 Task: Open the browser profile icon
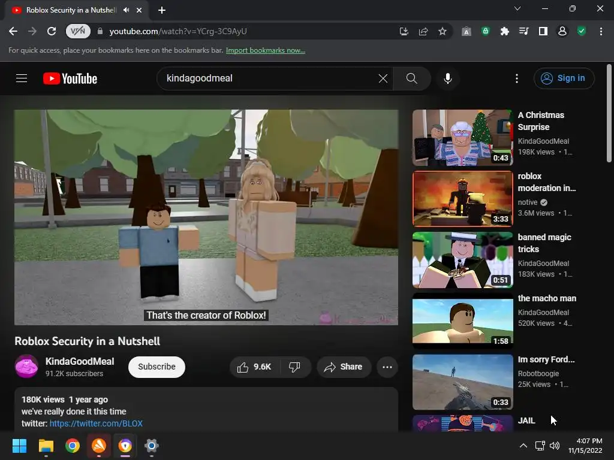pyautogui.click(x=562, y=31)
